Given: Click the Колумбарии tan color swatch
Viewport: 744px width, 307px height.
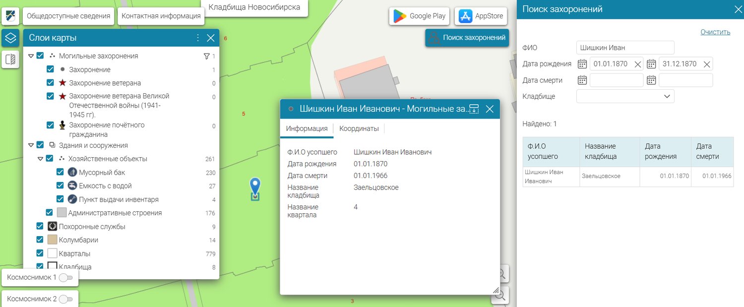Looking at the screenshot, I should coord(53,240).
